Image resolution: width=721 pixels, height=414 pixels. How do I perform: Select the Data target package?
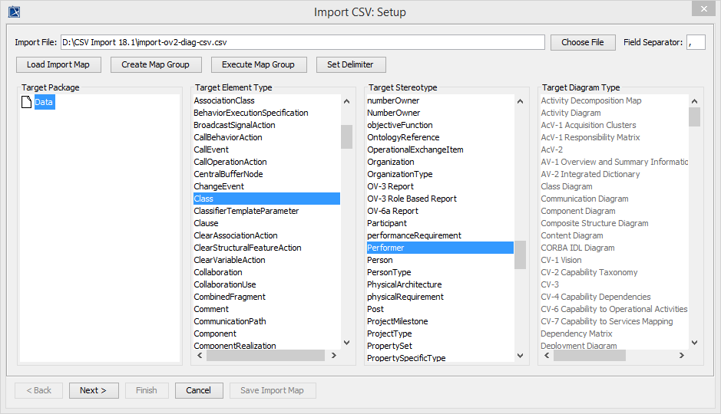(45, 102)
